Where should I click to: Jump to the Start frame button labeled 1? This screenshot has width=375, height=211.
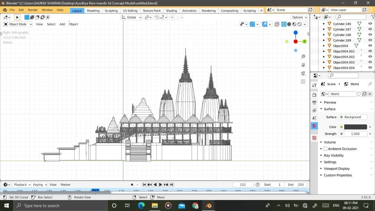point(272,185)
